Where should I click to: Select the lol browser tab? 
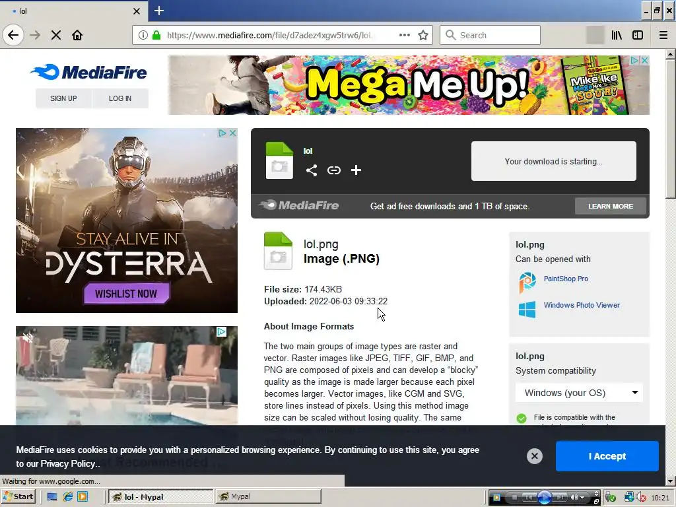pyautogui.click(x=74, y=11)
